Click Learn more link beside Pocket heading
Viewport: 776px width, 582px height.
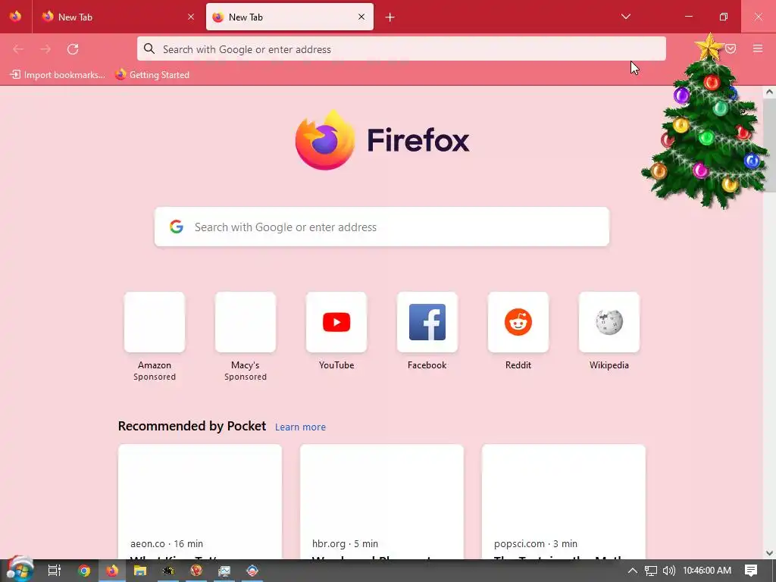click(x=300, y=427)
